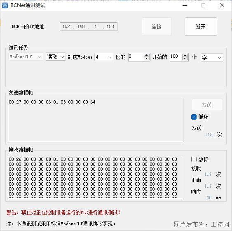Screen dimensions: 232x231
Task: Toggle the 循环 loop checkbox
Action: pos(194,117)
